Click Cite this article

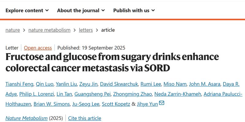pos(85,118)
